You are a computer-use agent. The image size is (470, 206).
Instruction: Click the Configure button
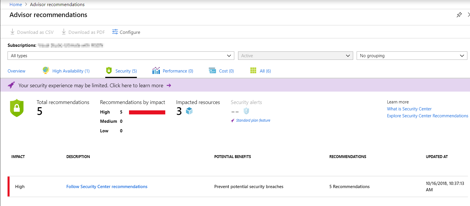pyautogui.click(x=126, y=32)
